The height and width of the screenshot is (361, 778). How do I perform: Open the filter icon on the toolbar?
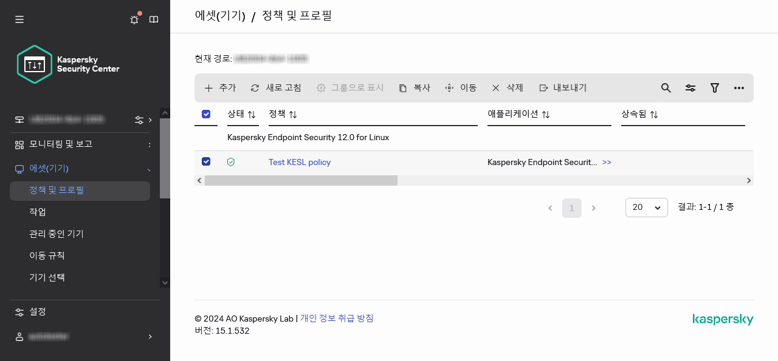pos(714,88)
